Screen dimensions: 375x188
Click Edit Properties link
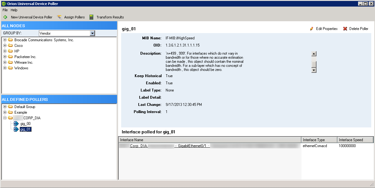point(327,29)
